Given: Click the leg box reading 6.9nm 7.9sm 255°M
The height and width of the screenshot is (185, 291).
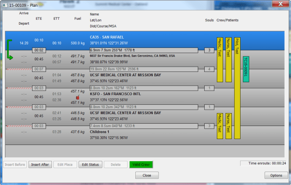Looking at the screenshot, I should [x=144, y=50].
